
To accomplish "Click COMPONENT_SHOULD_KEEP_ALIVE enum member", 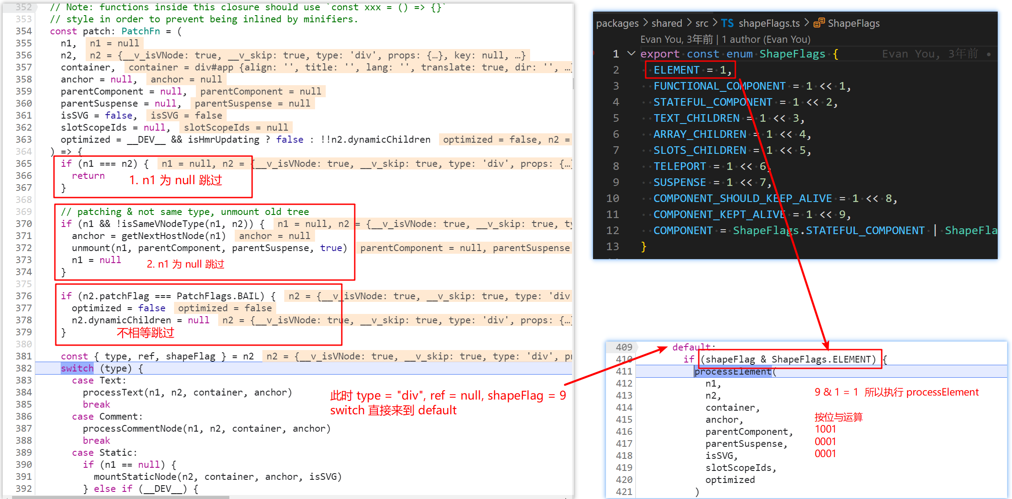I will coord(742,198).
